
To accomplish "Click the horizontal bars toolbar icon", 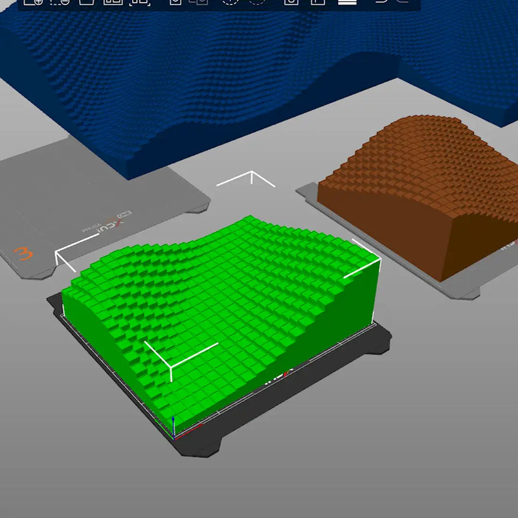I will pos(347,2).
